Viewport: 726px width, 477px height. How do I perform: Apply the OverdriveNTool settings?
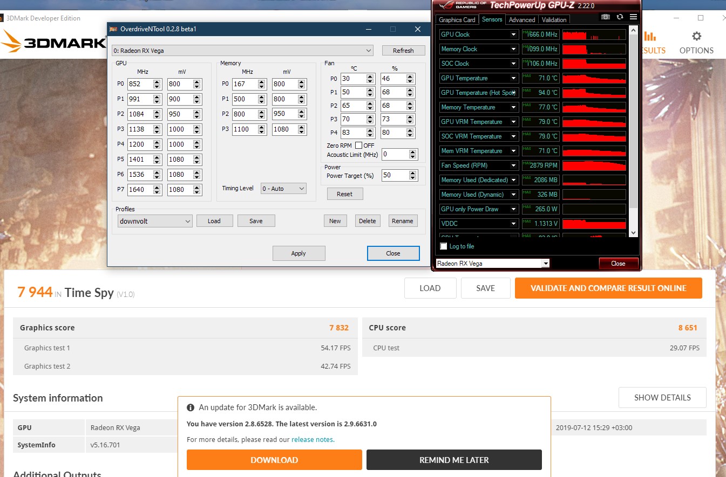point(298,253)
